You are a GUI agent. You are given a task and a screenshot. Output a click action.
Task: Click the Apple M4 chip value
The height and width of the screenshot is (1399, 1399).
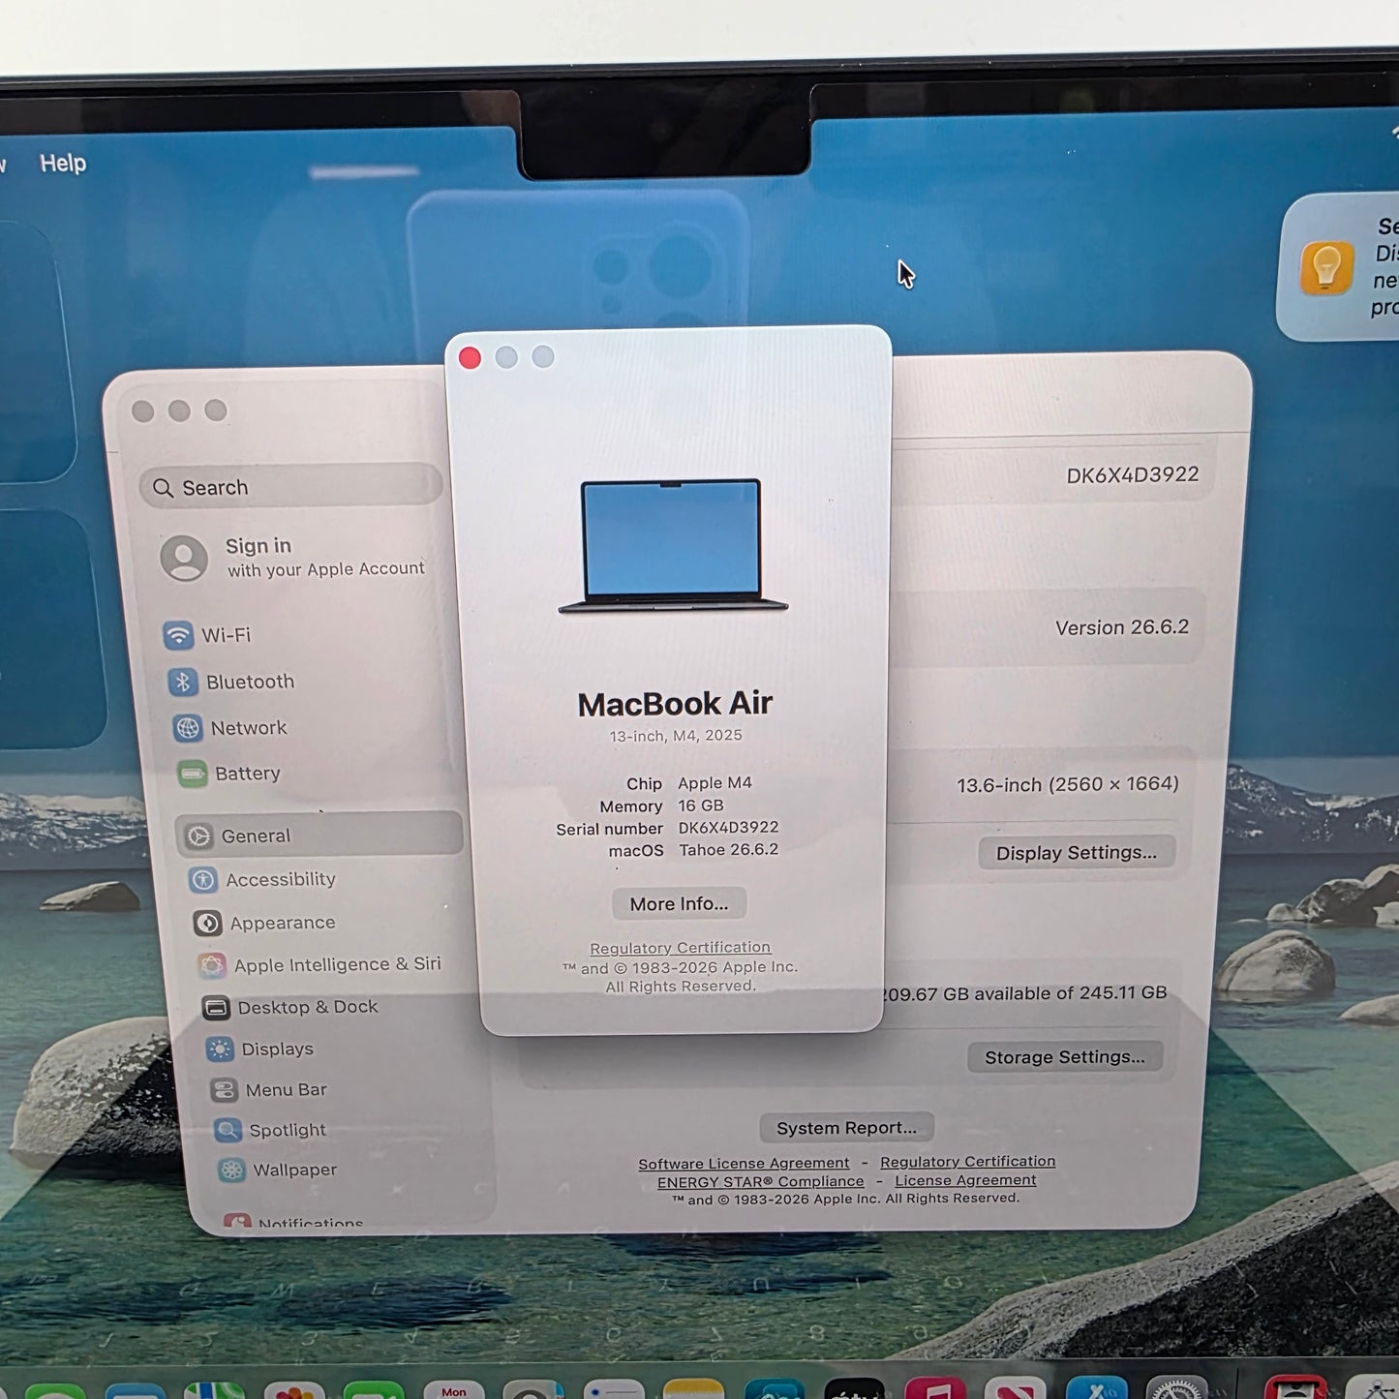(x=715, y=783)
